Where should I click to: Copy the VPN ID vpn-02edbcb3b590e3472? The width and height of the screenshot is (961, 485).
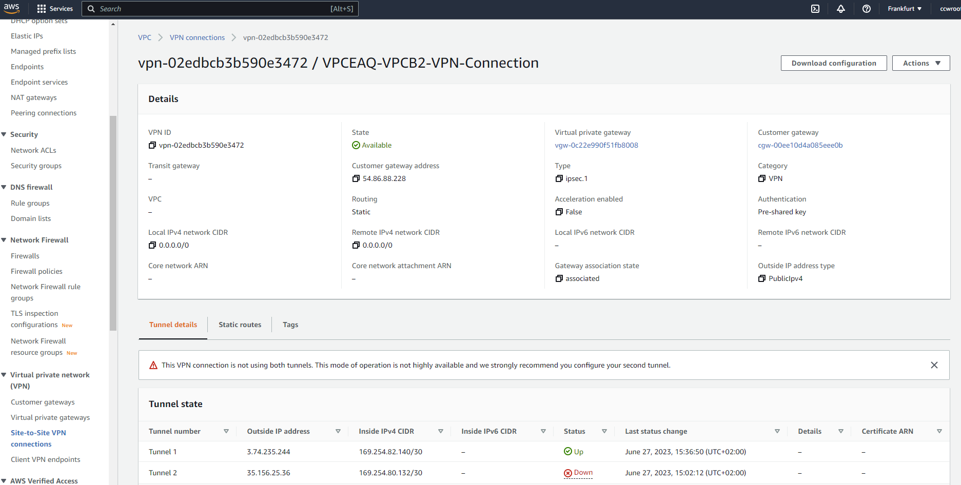[x=152, y=146]
